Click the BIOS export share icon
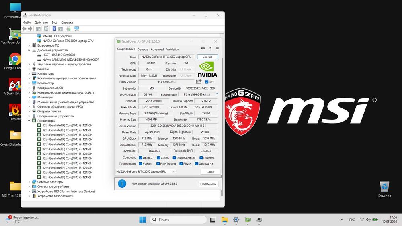 point(199,81)
